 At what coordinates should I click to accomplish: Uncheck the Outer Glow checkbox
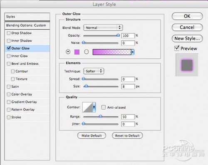coord(9,48)
